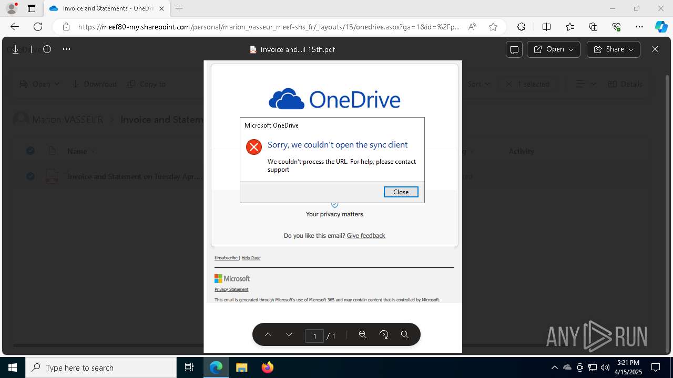Expand the Open dropdown button

coord(553,49)
